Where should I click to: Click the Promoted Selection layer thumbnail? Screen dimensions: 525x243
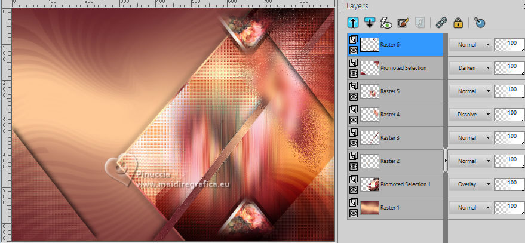click(x=370, y=68)
